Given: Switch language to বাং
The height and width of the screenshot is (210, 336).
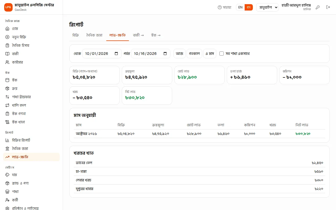Looking at the screenshot, I should pyautogui.click(x=249, y=7).
